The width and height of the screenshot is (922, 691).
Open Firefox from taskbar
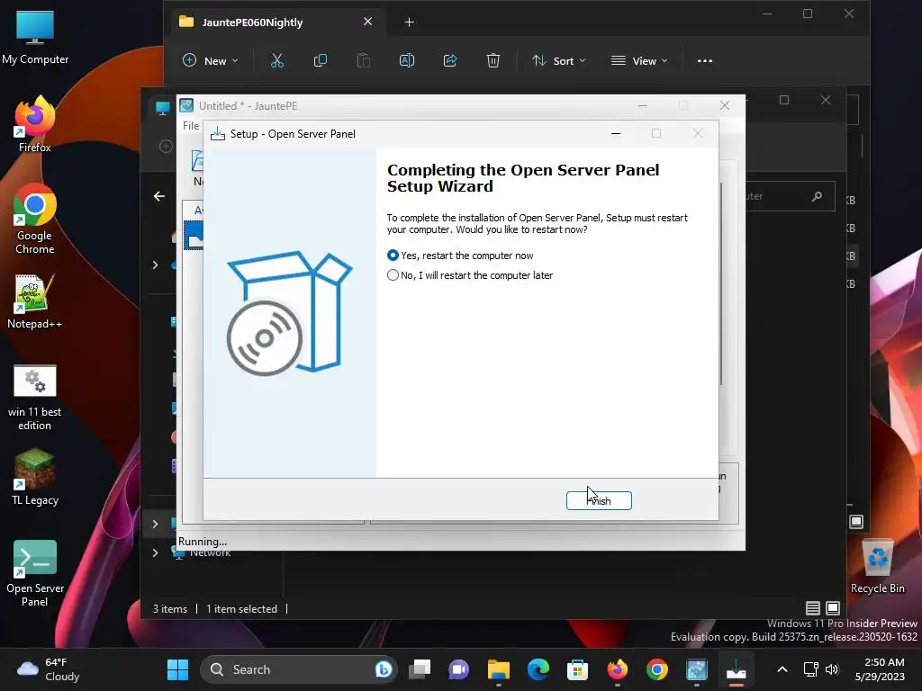(617, 669)
